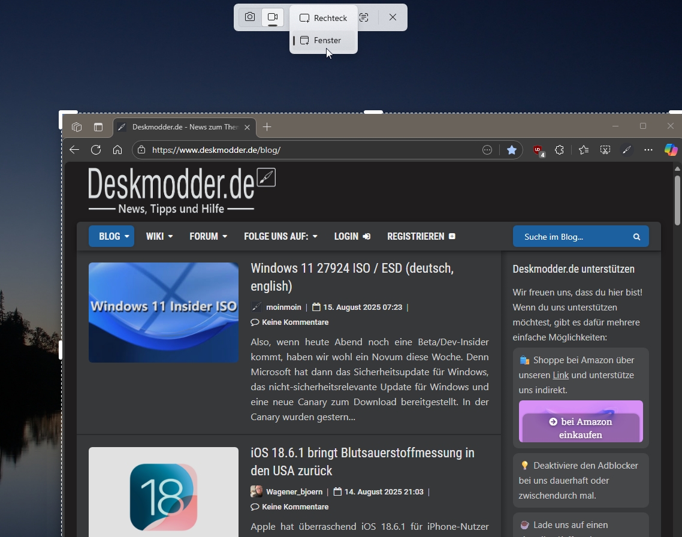
Task: Click moinmoin author avatar icon
Action: tap(256, 307)
